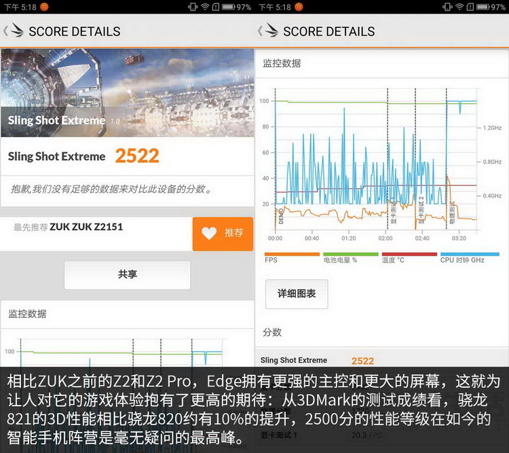
Task: Tap the vibrate mode icon in right status bar
Action: click(x=447, y=7)
